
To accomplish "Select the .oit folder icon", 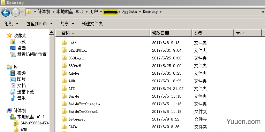I will pyautogui.click(x=64, y=43).
